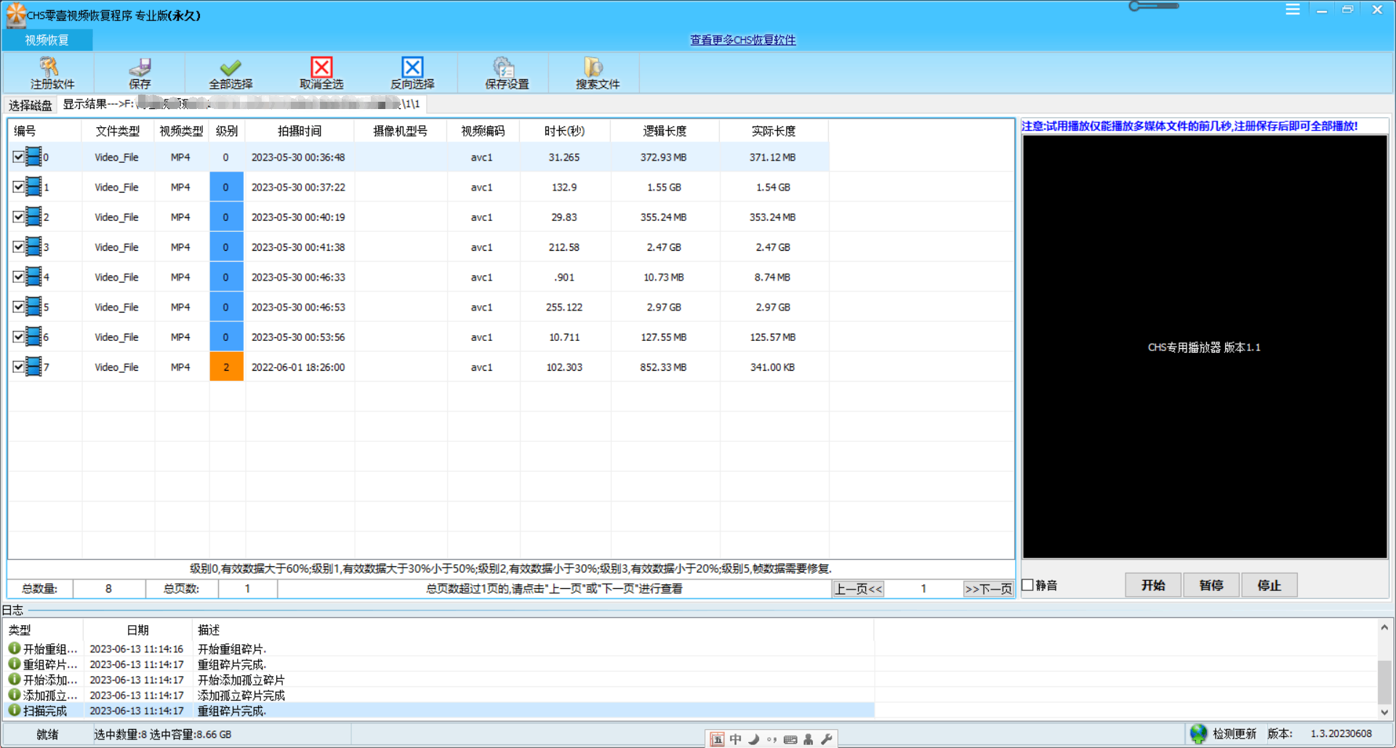Click the 扫描完成 log entry info icon
The height and width of the screenshot is (748, 1396).
(x=14, y=710)
